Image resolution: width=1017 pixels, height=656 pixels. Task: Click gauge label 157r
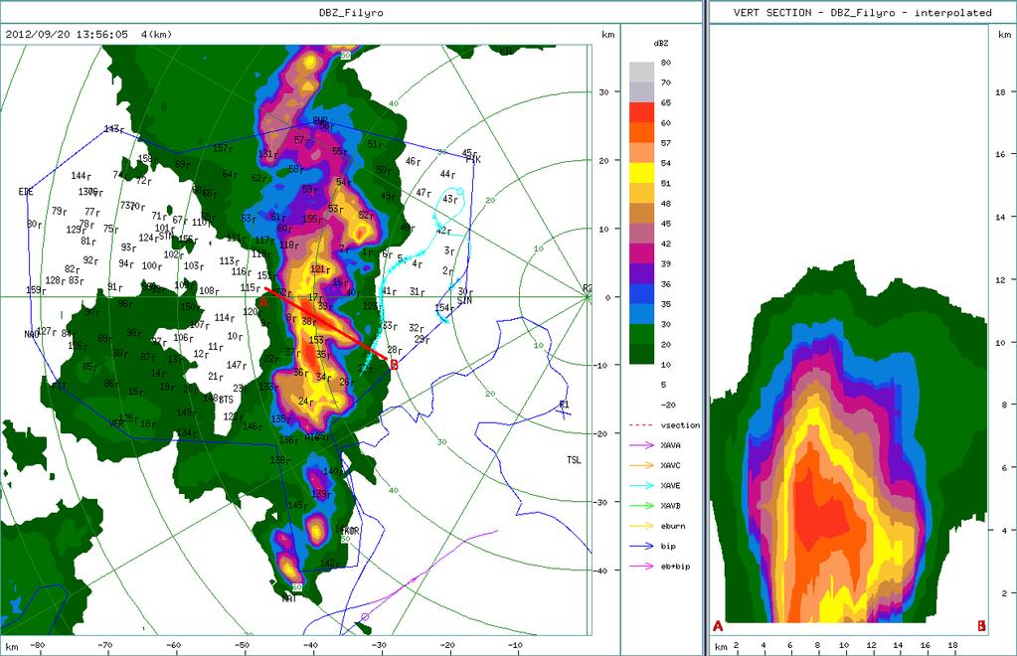[x=223, y=148]
